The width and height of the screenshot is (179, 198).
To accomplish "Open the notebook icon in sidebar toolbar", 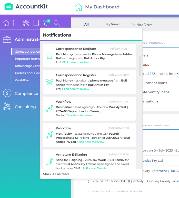I will click(x=36, y=23).
